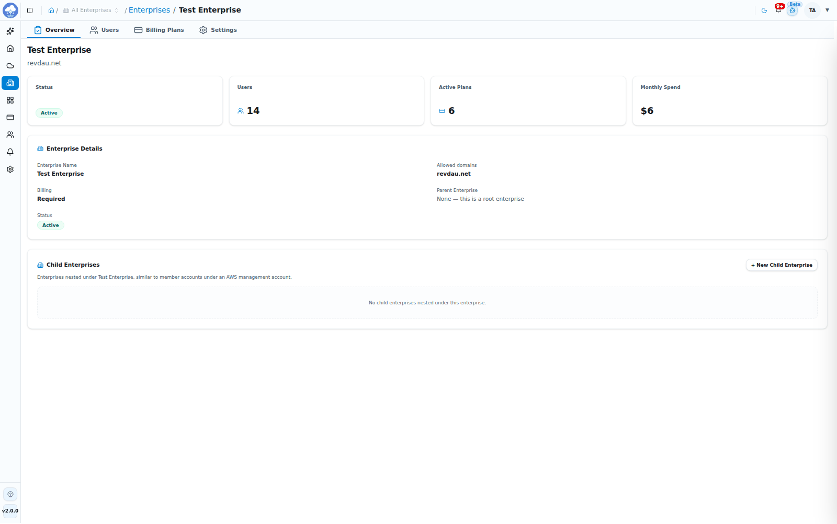Click the Child Enterprises heading
Image resolution: width=837 pixels, height=524 pixels.
[x=73, y=265]
